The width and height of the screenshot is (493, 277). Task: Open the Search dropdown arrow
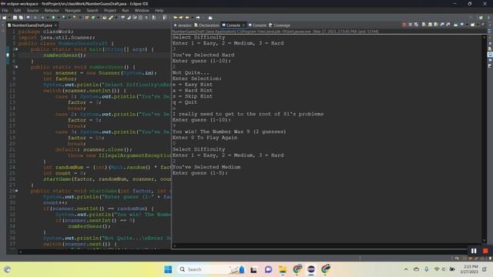click(116, 18)
